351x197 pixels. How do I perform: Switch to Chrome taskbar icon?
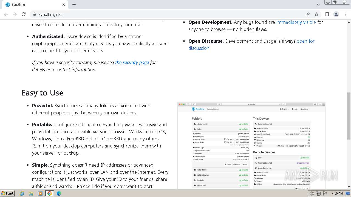point(50,193)
